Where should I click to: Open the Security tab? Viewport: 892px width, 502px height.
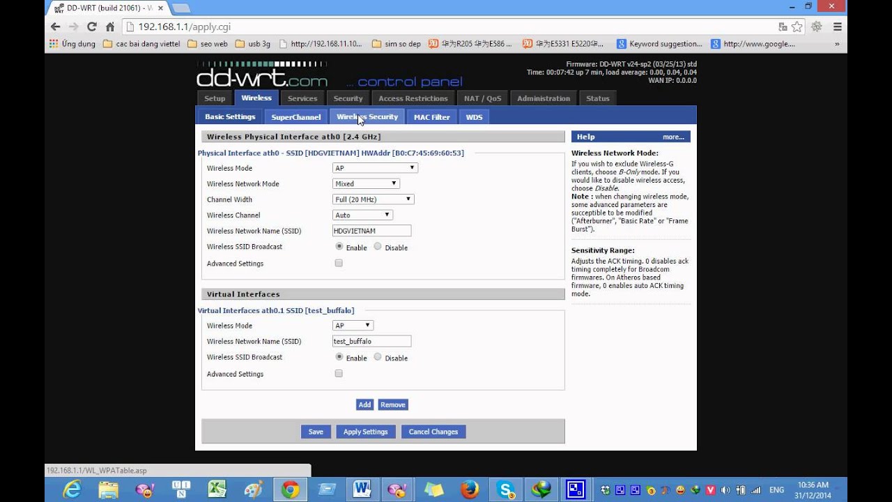[x=348, y=98]
